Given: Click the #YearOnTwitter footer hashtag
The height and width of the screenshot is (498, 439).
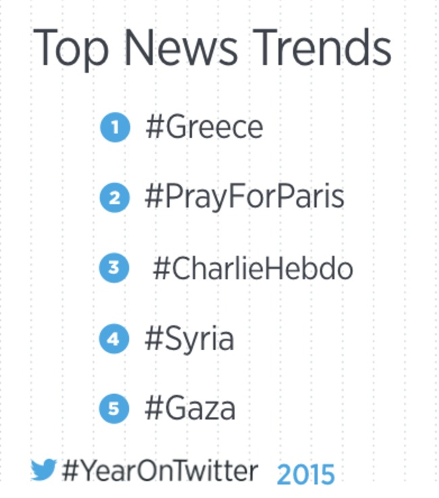Looking at the screenshot, I should pyautogui.click(x=160, y=471).
